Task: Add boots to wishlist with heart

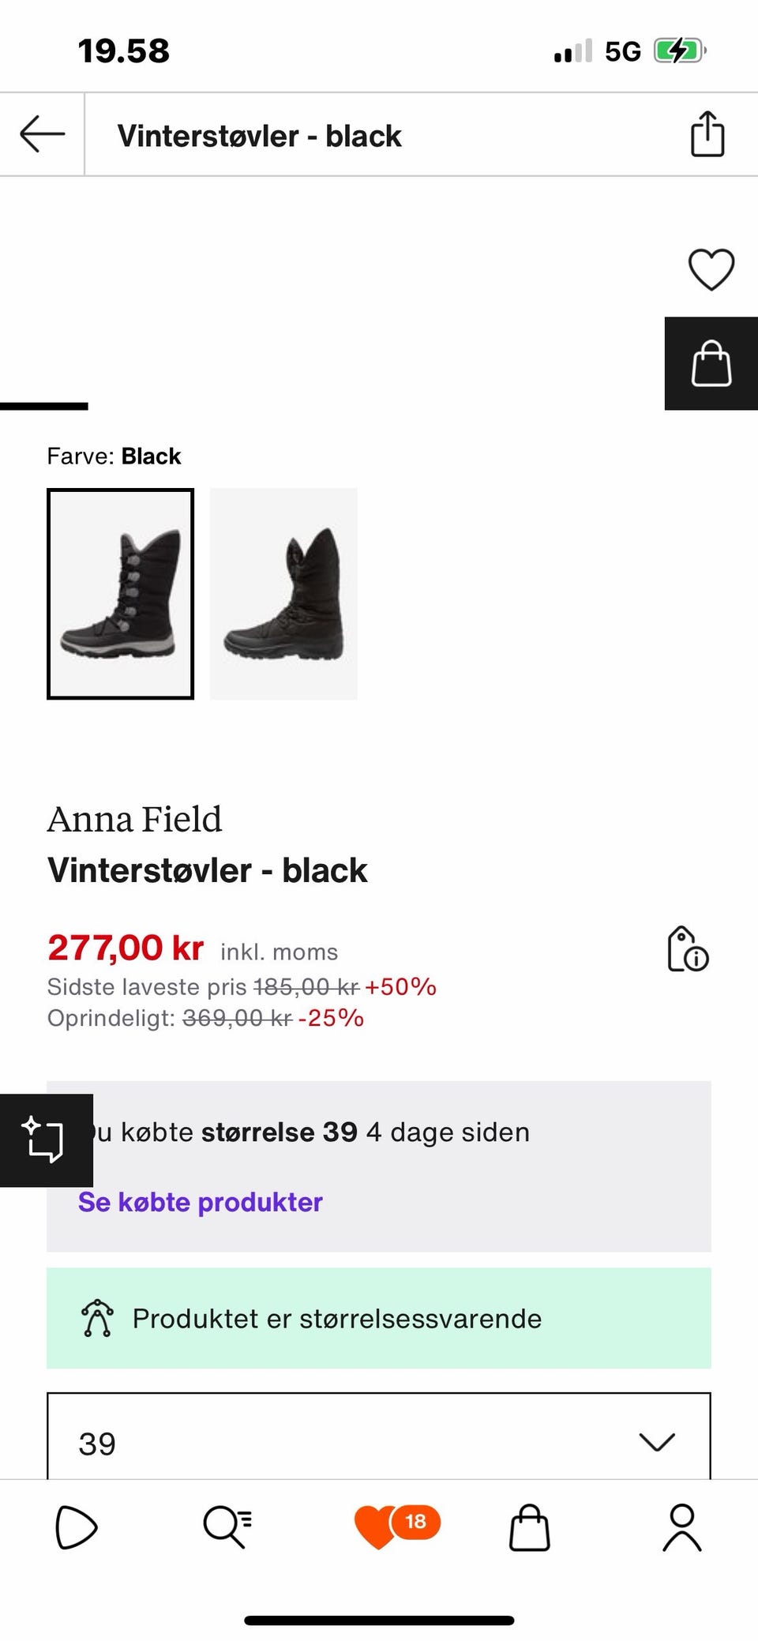Action: 711,269
